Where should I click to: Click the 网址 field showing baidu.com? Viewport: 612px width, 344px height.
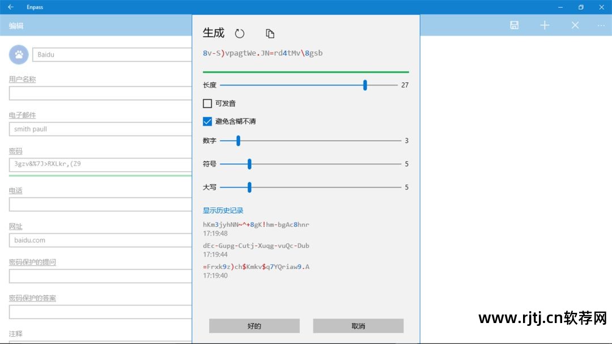point(101,240)
